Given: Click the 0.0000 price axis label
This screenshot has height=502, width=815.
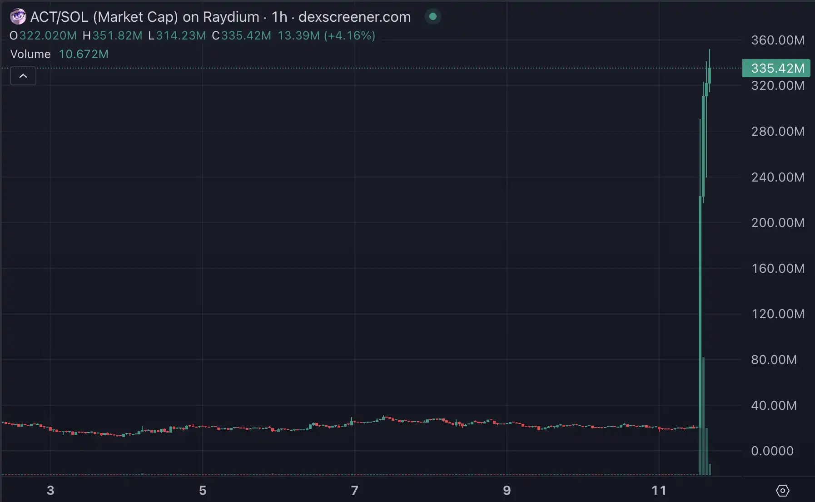Looking at the screenshot, I should 772,451.
